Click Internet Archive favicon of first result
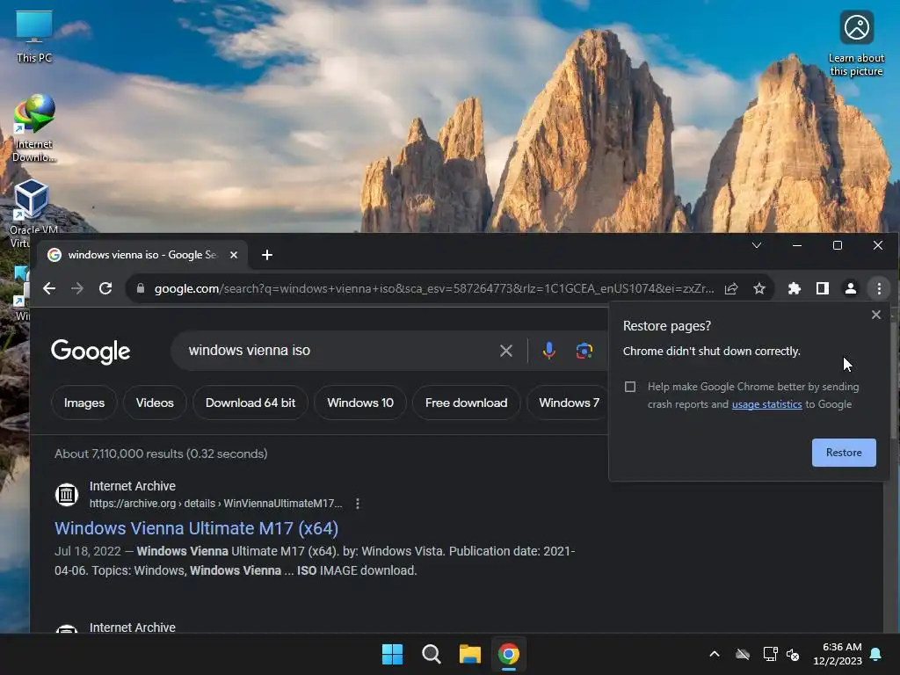Image resolution: width=900 pixels, height=675 pixels. tap(67, 494)
